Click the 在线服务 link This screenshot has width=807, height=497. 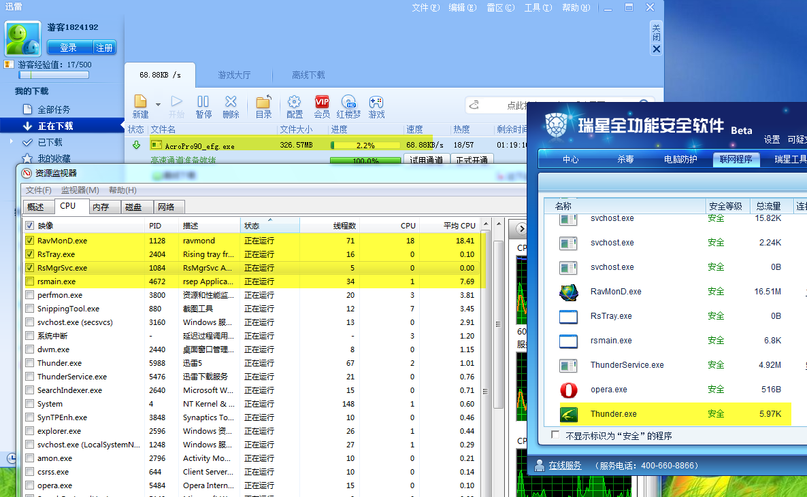click(x=565, y=466)
